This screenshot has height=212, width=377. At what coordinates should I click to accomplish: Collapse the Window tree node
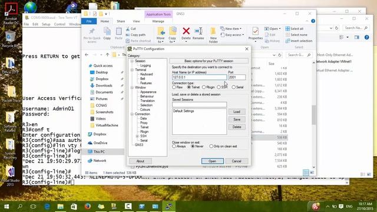[132, 88]
